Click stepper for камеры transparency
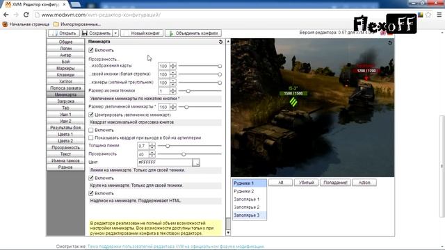The image size is (445, 250). (x=173, y=83)
